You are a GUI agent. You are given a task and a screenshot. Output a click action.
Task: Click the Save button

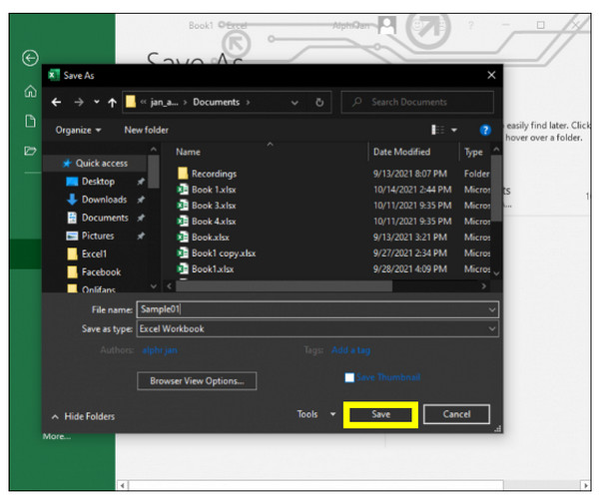[x=381, y=415]
